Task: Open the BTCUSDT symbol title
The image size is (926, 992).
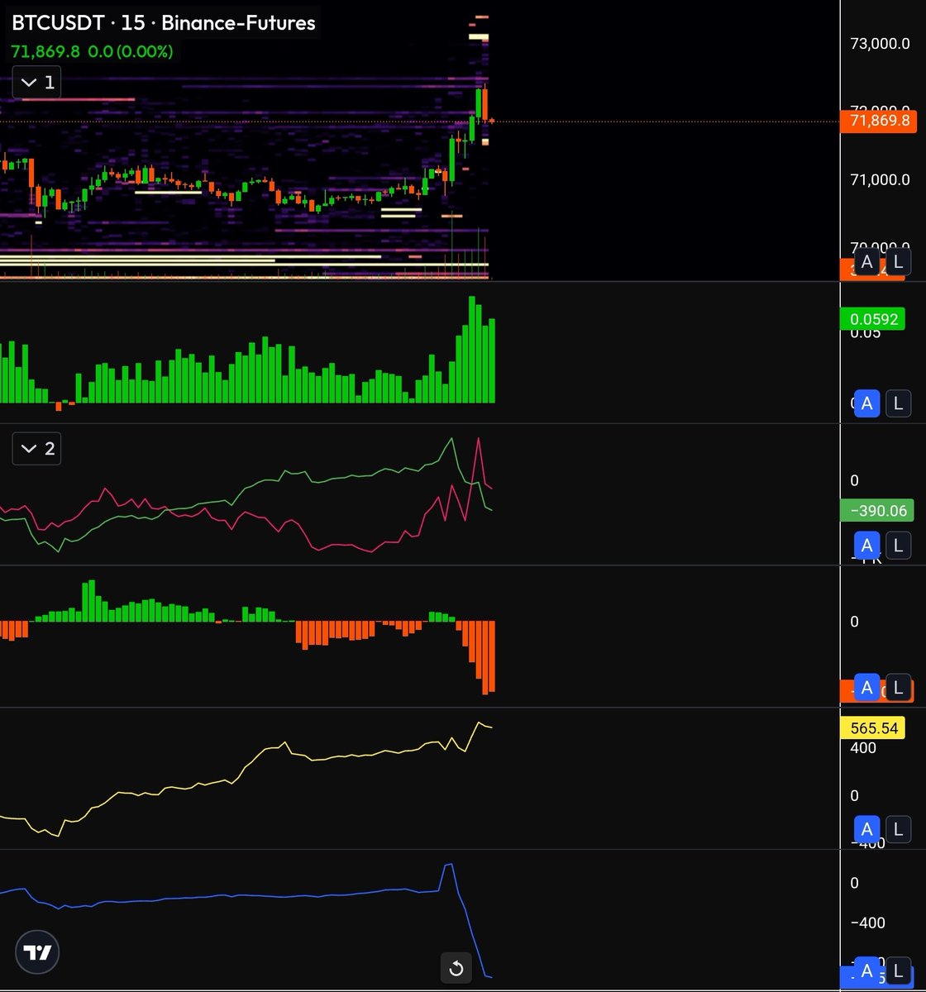Action: tap(164, 22)
